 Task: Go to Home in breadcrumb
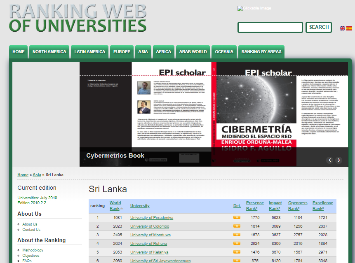pos(23,175)
